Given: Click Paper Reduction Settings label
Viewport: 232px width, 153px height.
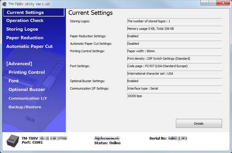Looking at the screenshot, I should click(x=88, y=36).
